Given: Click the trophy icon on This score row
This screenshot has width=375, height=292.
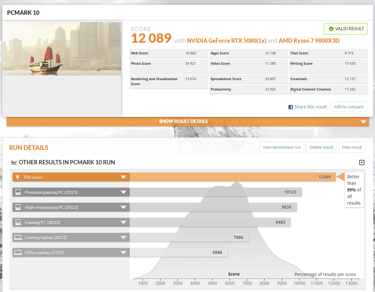Looking at the screenshot, I should 17,177.
